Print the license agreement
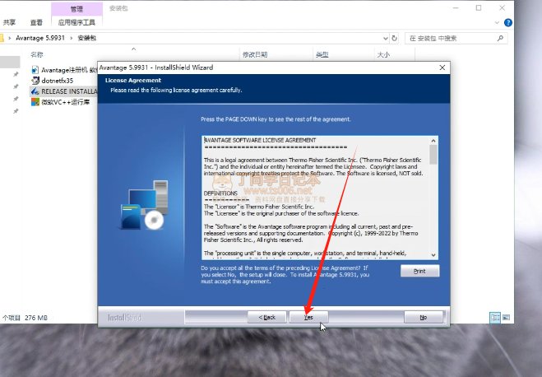The height and width of the screenshot is (377, 542). point(419,271)
